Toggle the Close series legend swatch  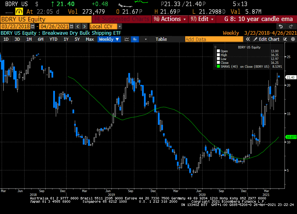click(x=218, y=63)
